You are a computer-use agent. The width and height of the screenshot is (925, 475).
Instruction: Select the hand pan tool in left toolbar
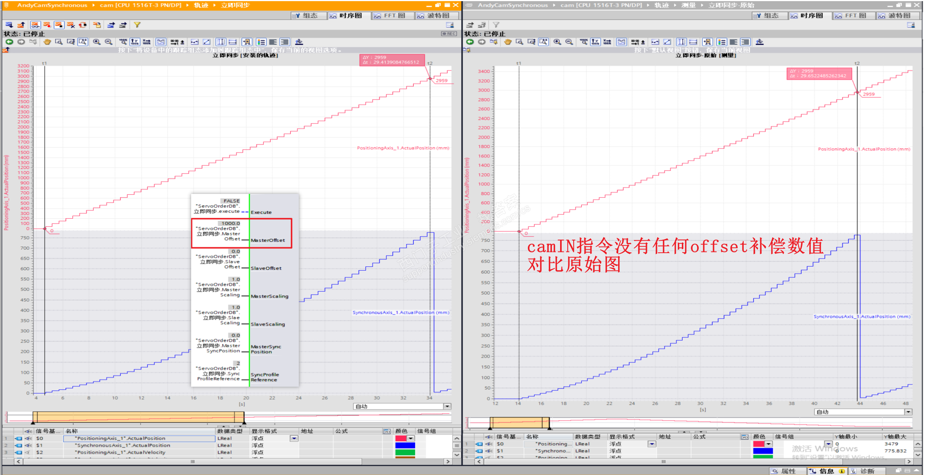(x=47, y=42)
